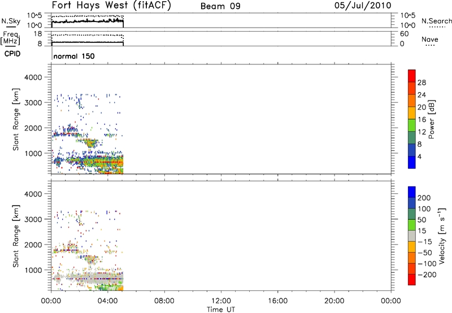
Task: Click the '200' tick on velocity colorbar
Action: pyautogui.click(x=424, y=198)
